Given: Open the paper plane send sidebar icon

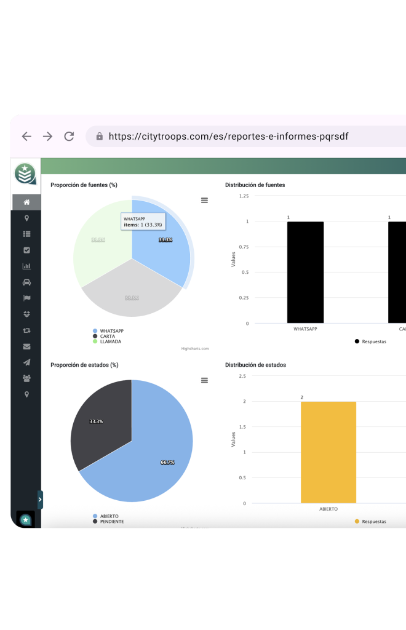Looking at the screenshot, I should click(26, 362).
